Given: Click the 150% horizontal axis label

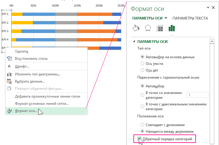Looking at the screenshot, I should coord(77,6).
